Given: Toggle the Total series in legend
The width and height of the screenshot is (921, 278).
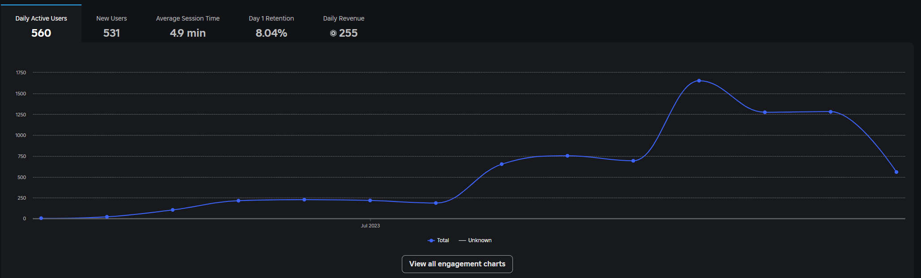Looking at the screenshot, I should tap(438, 240).
